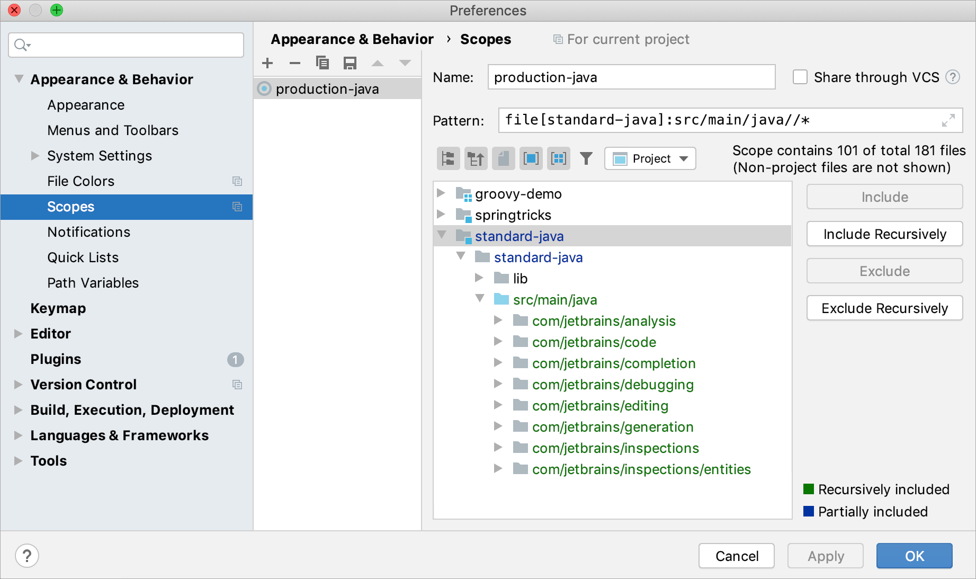Image resolution: width=976 pixels, height=579 pixels.
Task: Click Include Recursively button
Action: pos(884,234)
